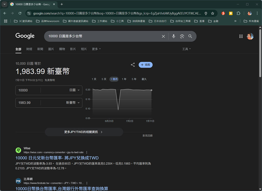Open Wise 10000 日元兌新台幣匯率 result

click(57, 158)
